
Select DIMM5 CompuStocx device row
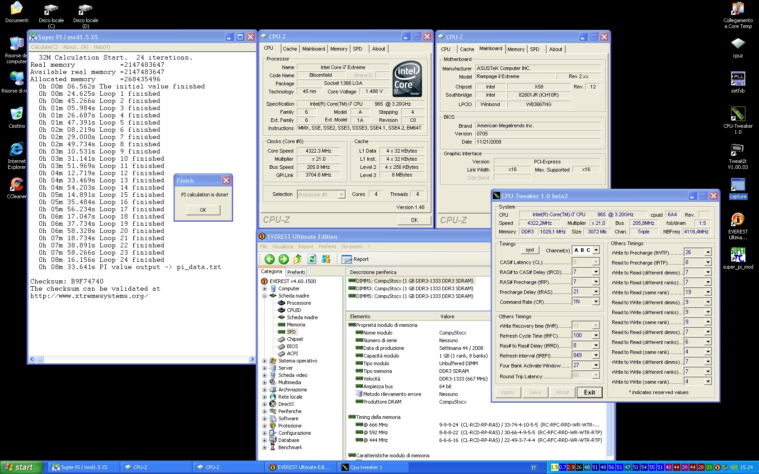point(411,296)
